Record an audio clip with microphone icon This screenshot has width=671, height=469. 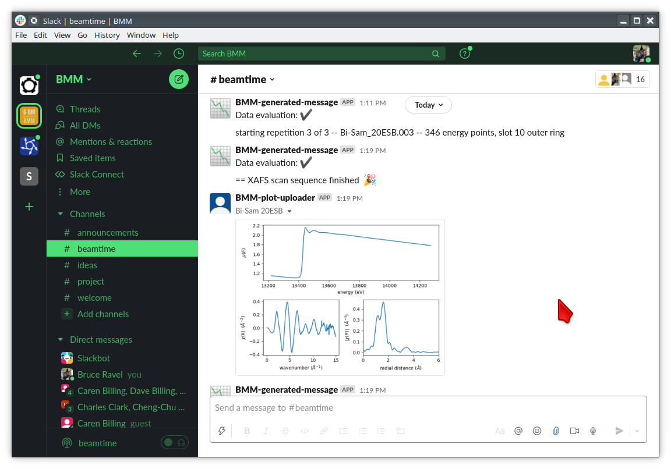click(x=593, y=431)
